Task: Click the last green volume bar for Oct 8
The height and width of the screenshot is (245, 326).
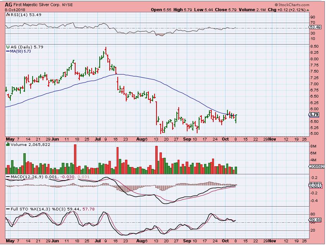Action: click(236, 170)
